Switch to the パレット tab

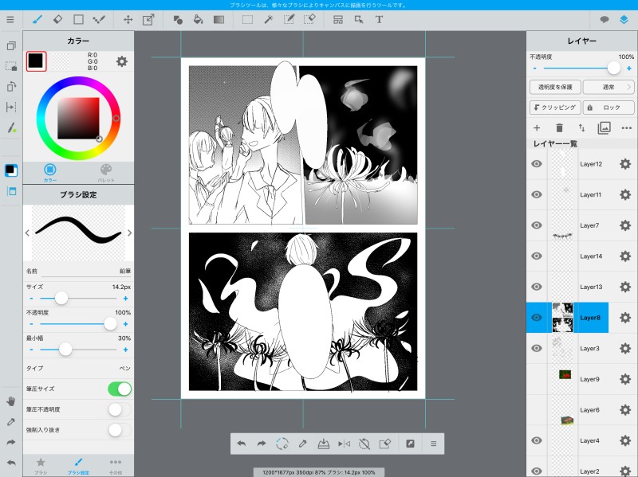click(x=106, y=173)
